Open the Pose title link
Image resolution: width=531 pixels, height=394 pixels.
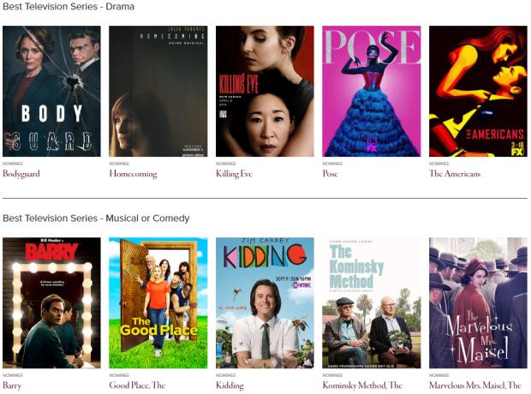[x=331, y=174]
